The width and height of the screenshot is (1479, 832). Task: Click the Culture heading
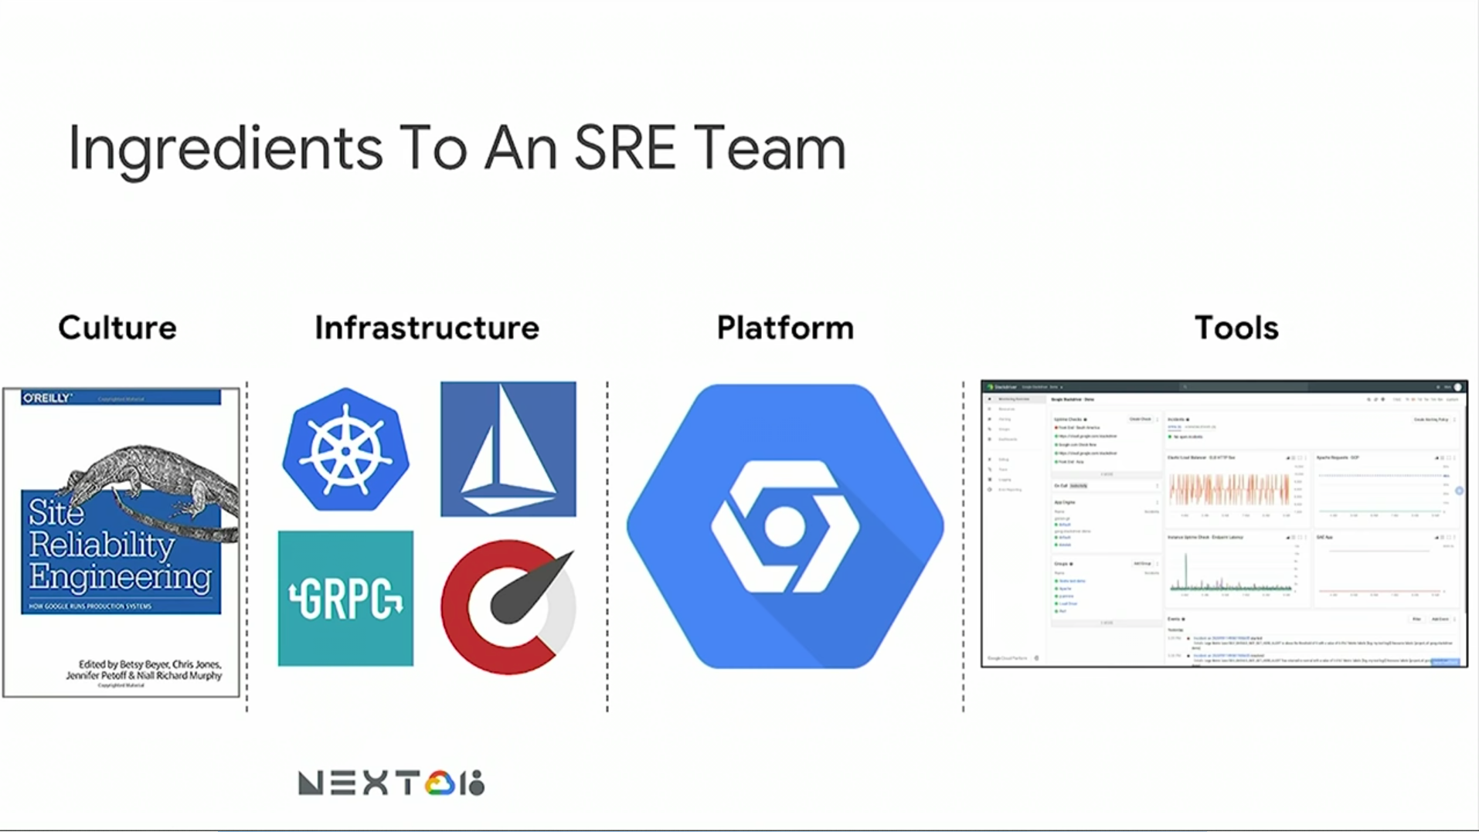pos(117,328)
